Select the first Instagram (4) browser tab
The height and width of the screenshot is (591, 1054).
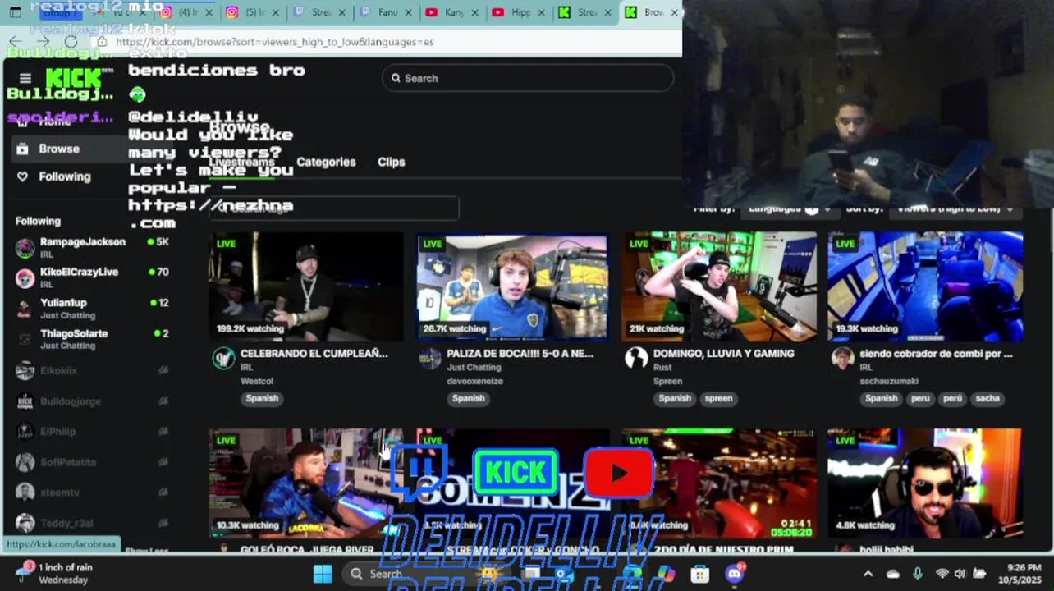[186, 12]
